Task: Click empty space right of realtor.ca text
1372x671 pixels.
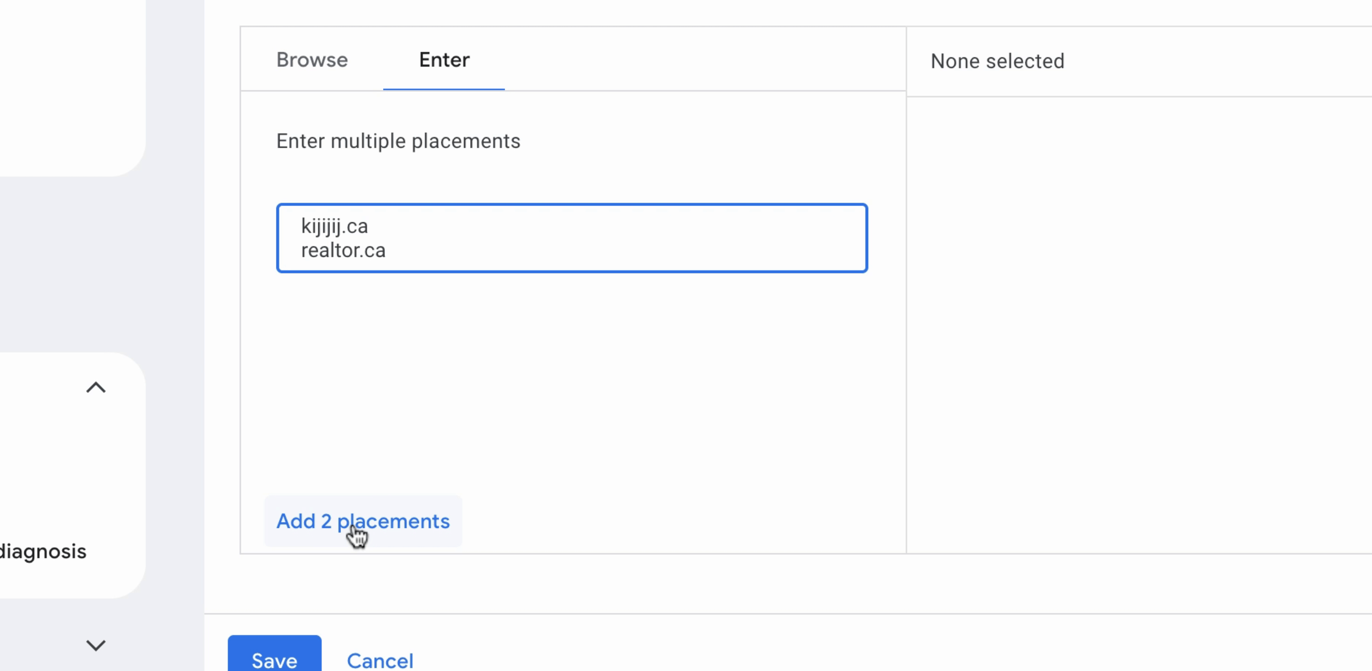Action: tap(623, 250)
